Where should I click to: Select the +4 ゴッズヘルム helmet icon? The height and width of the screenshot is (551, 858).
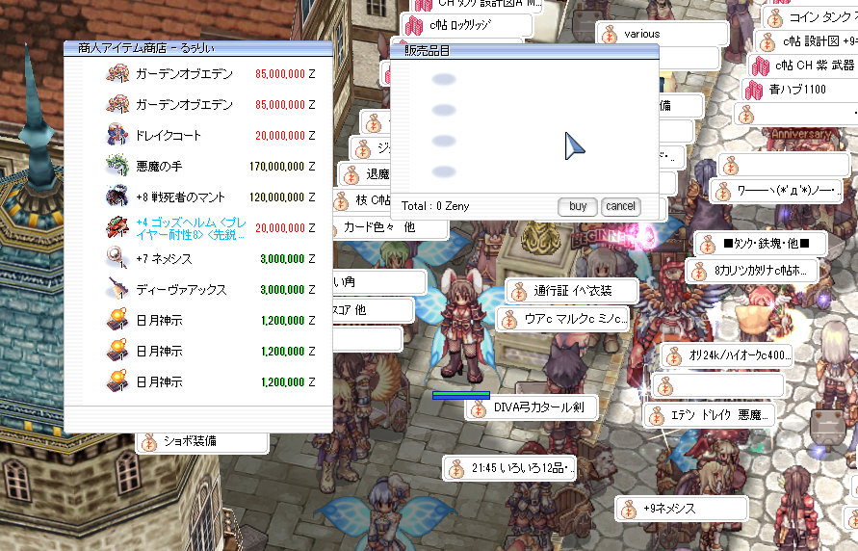(x=117, y=227)
